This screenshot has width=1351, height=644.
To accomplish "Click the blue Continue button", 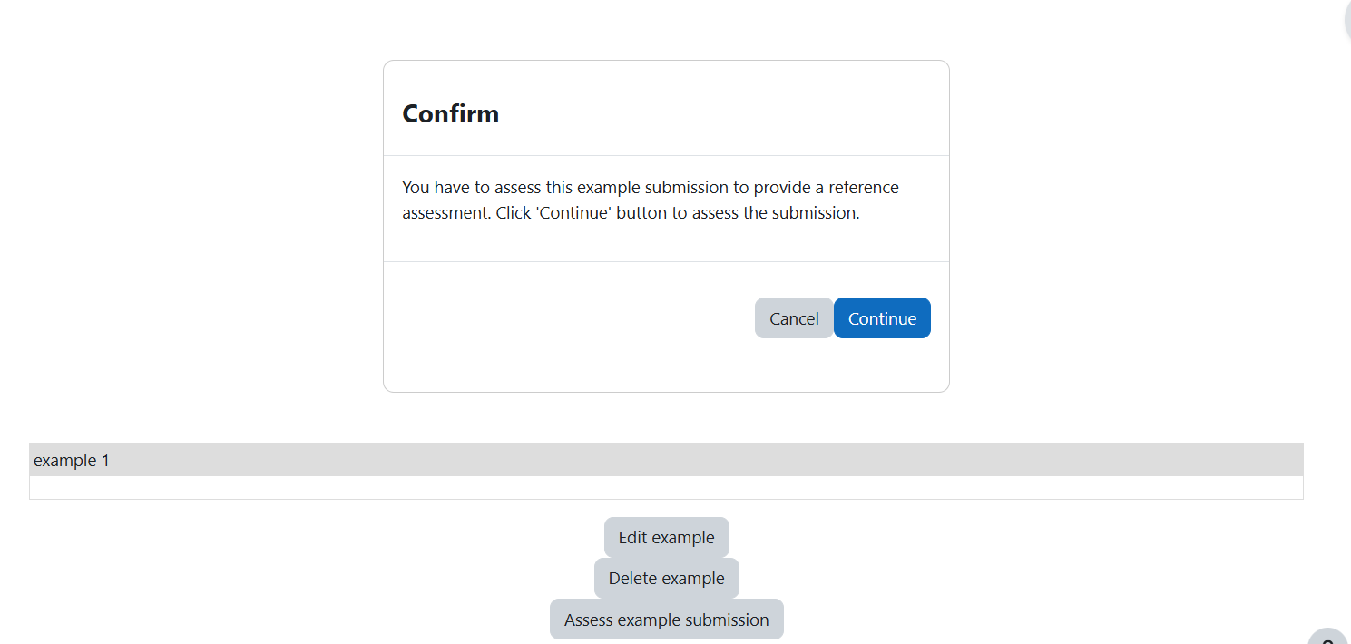I will tap(882, 318).
